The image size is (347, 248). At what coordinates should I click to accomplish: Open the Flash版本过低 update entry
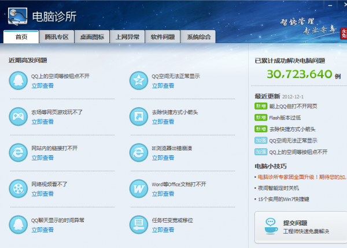coord(285,118)
